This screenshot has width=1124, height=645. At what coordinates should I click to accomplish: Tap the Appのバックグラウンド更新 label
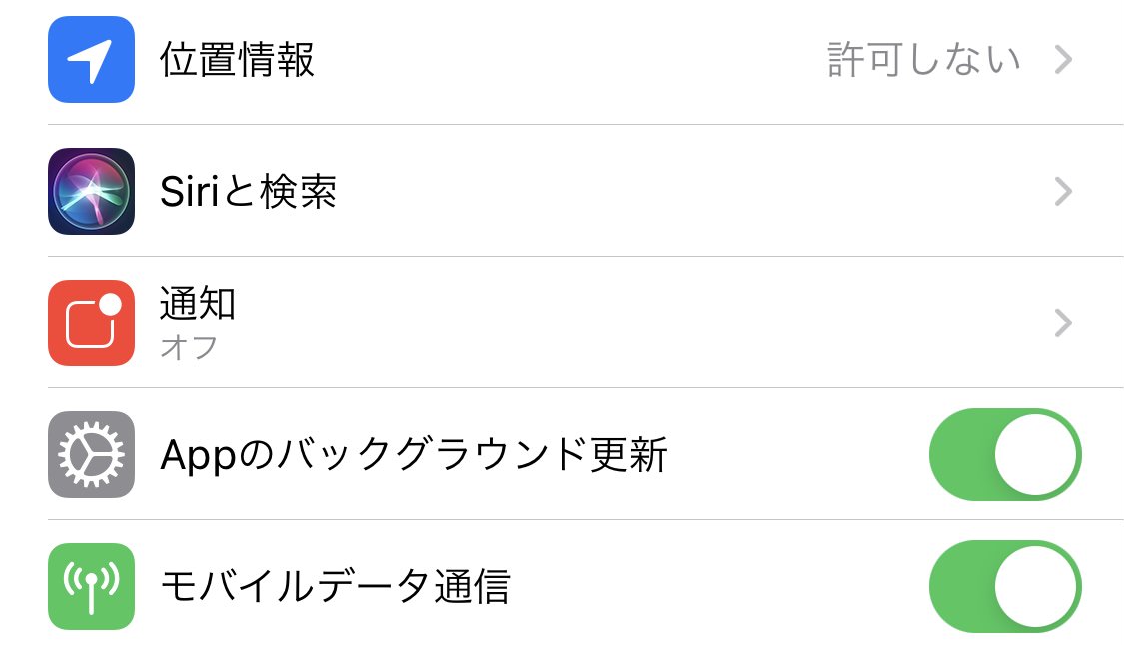tap(414, 455)
